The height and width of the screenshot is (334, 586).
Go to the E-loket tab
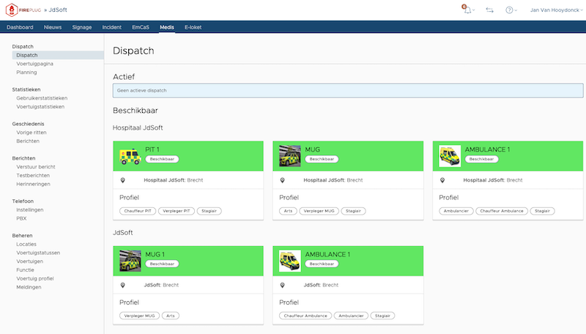(193, 27)
